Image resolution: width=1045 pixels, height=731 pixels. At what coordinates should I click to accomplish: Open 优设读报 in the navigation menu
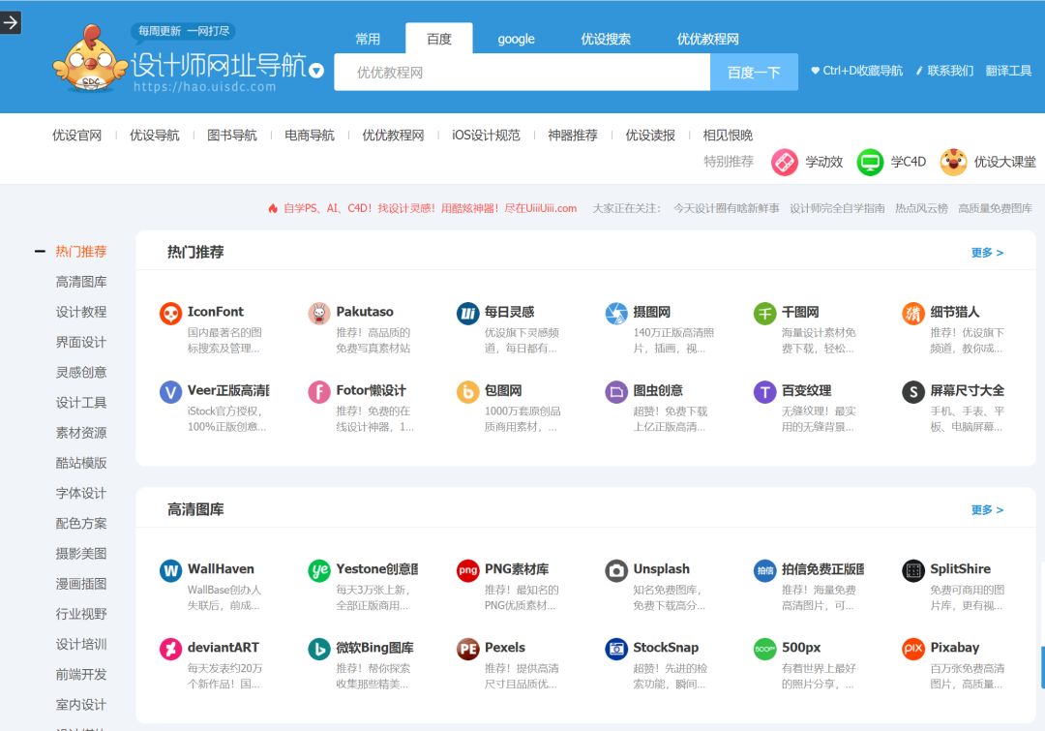coord(649,136)
